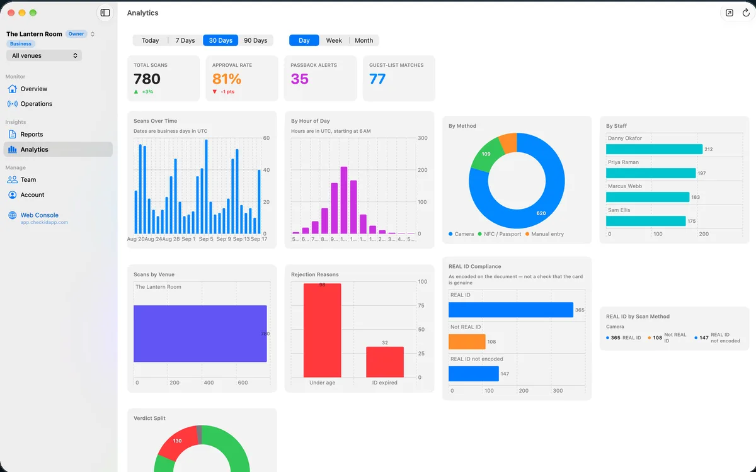Click the Analytics bar chart icon
The height and width of the screenshot is (472, 756).
(x=12, y=149)
